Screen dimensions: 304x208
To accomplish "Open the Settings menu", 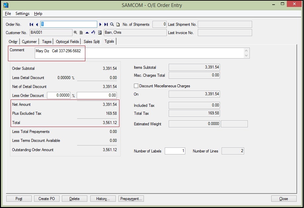I will 22,14.
